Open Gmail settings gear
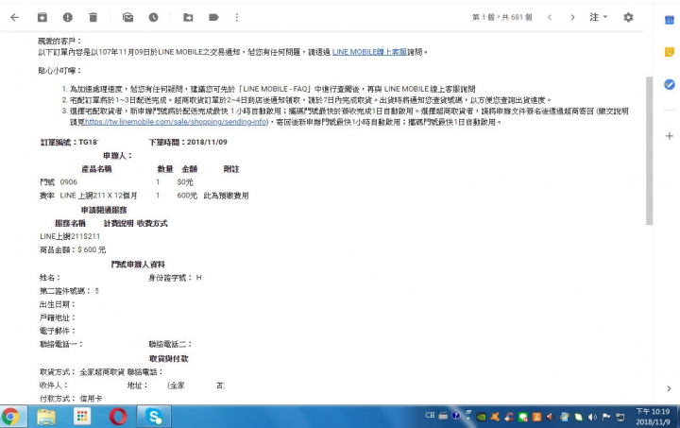Viewport: 680px width, 428px height. (x=628, y=17)
